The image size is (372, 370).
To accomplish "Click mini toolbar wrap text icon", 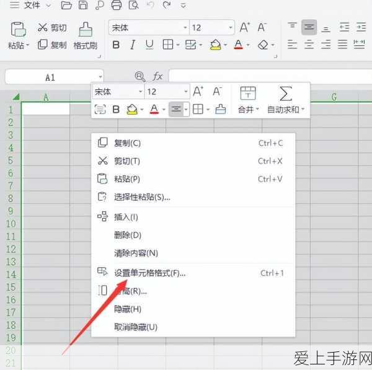I will point(100,109).
